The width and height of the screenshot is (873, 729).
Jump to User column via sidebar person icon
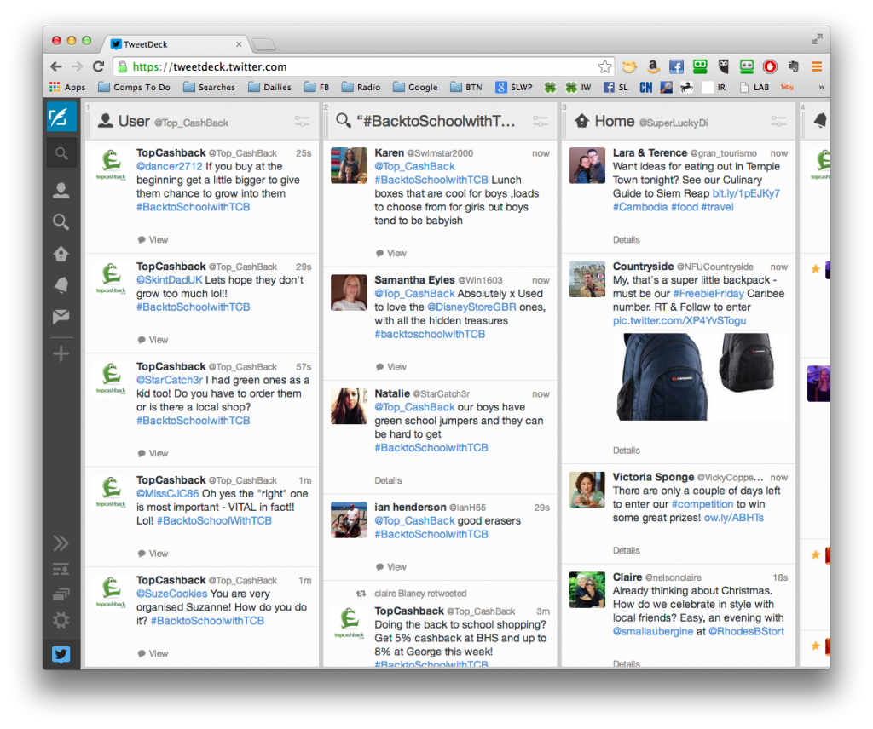pos(61,190)
